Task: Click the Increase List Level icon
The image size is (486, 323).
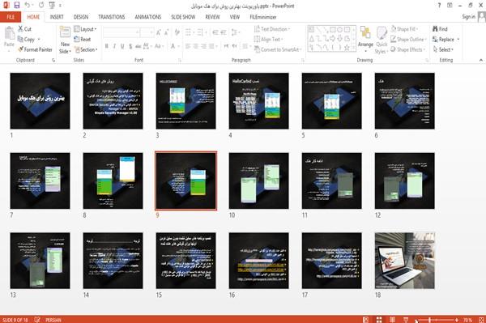Action: click(x=224, y=32)
